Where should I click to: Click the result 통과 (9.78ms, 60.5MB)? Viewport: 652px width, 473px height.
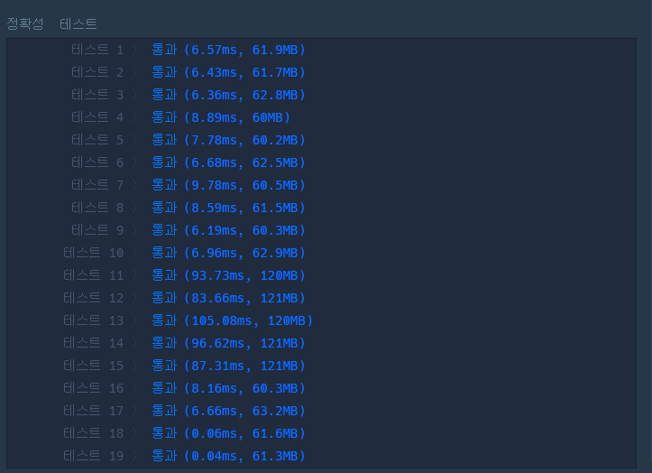click(228, 184)
